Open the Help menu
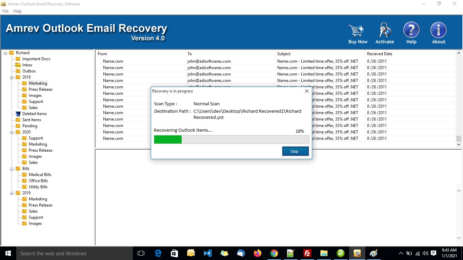The image size is (463, 260). coord(17,11)
